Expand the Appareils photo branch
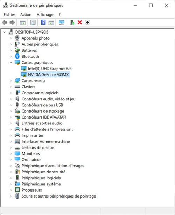The image size is (175, 215). (11, 38)
